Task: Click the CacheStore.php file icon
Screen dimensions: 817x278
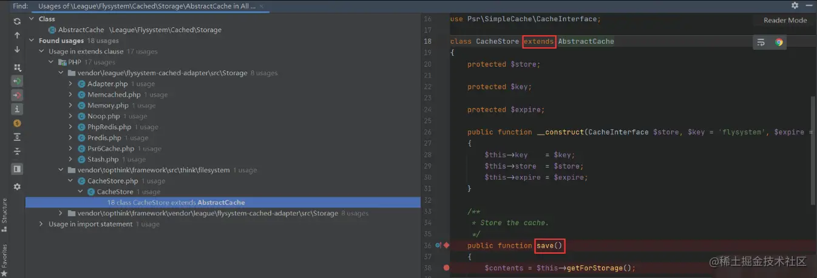Action: click(81, 181)
